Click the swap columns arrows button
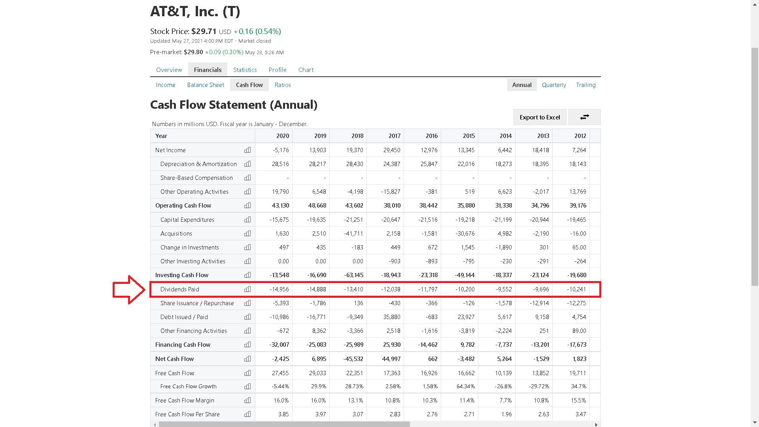 coord(584,117)
